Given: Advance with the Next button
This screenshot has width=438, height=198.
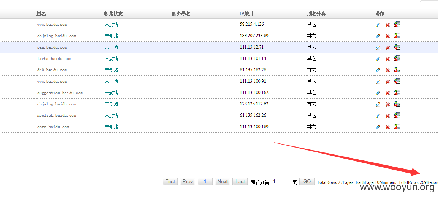Looking at the screenshot, I should click(x=223, y=182).
